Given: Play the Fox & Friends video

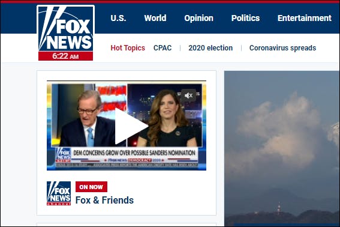Looking at the screenshot, I should 131,126.
